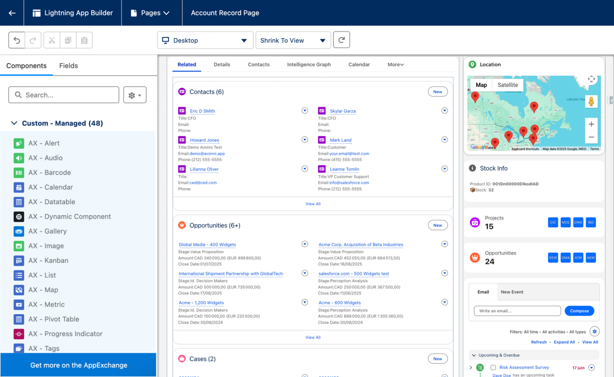
Task: Open actions menu for Skylar Garza
Action: click(444, 111)
